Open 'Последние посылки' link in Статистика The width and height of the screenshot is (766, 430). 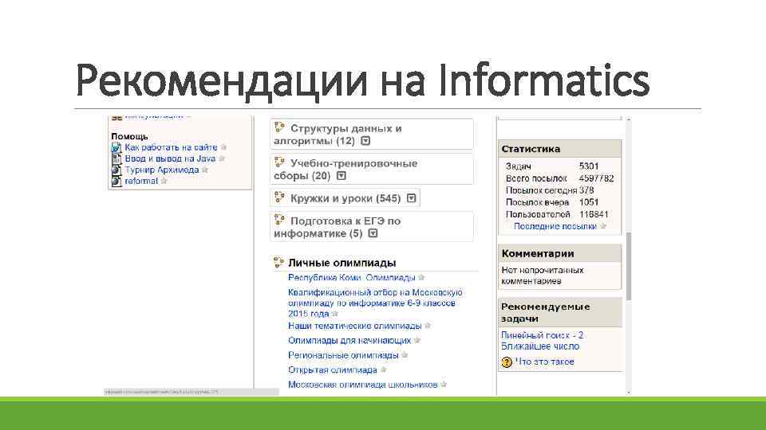(555, 226)
